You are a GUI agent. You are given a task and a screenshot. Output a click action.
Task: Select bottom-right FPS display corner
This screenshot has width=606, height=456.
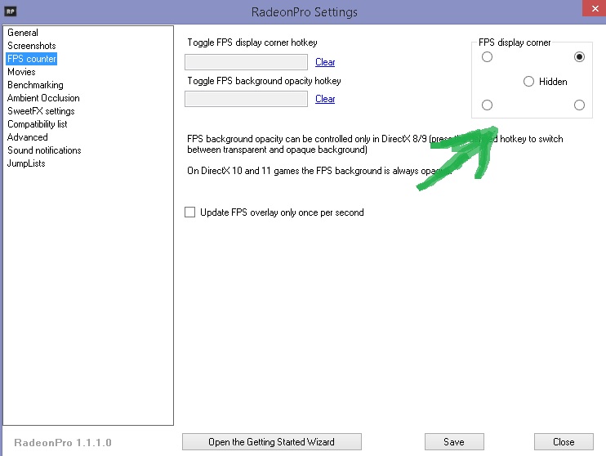(x=579, y=105)
